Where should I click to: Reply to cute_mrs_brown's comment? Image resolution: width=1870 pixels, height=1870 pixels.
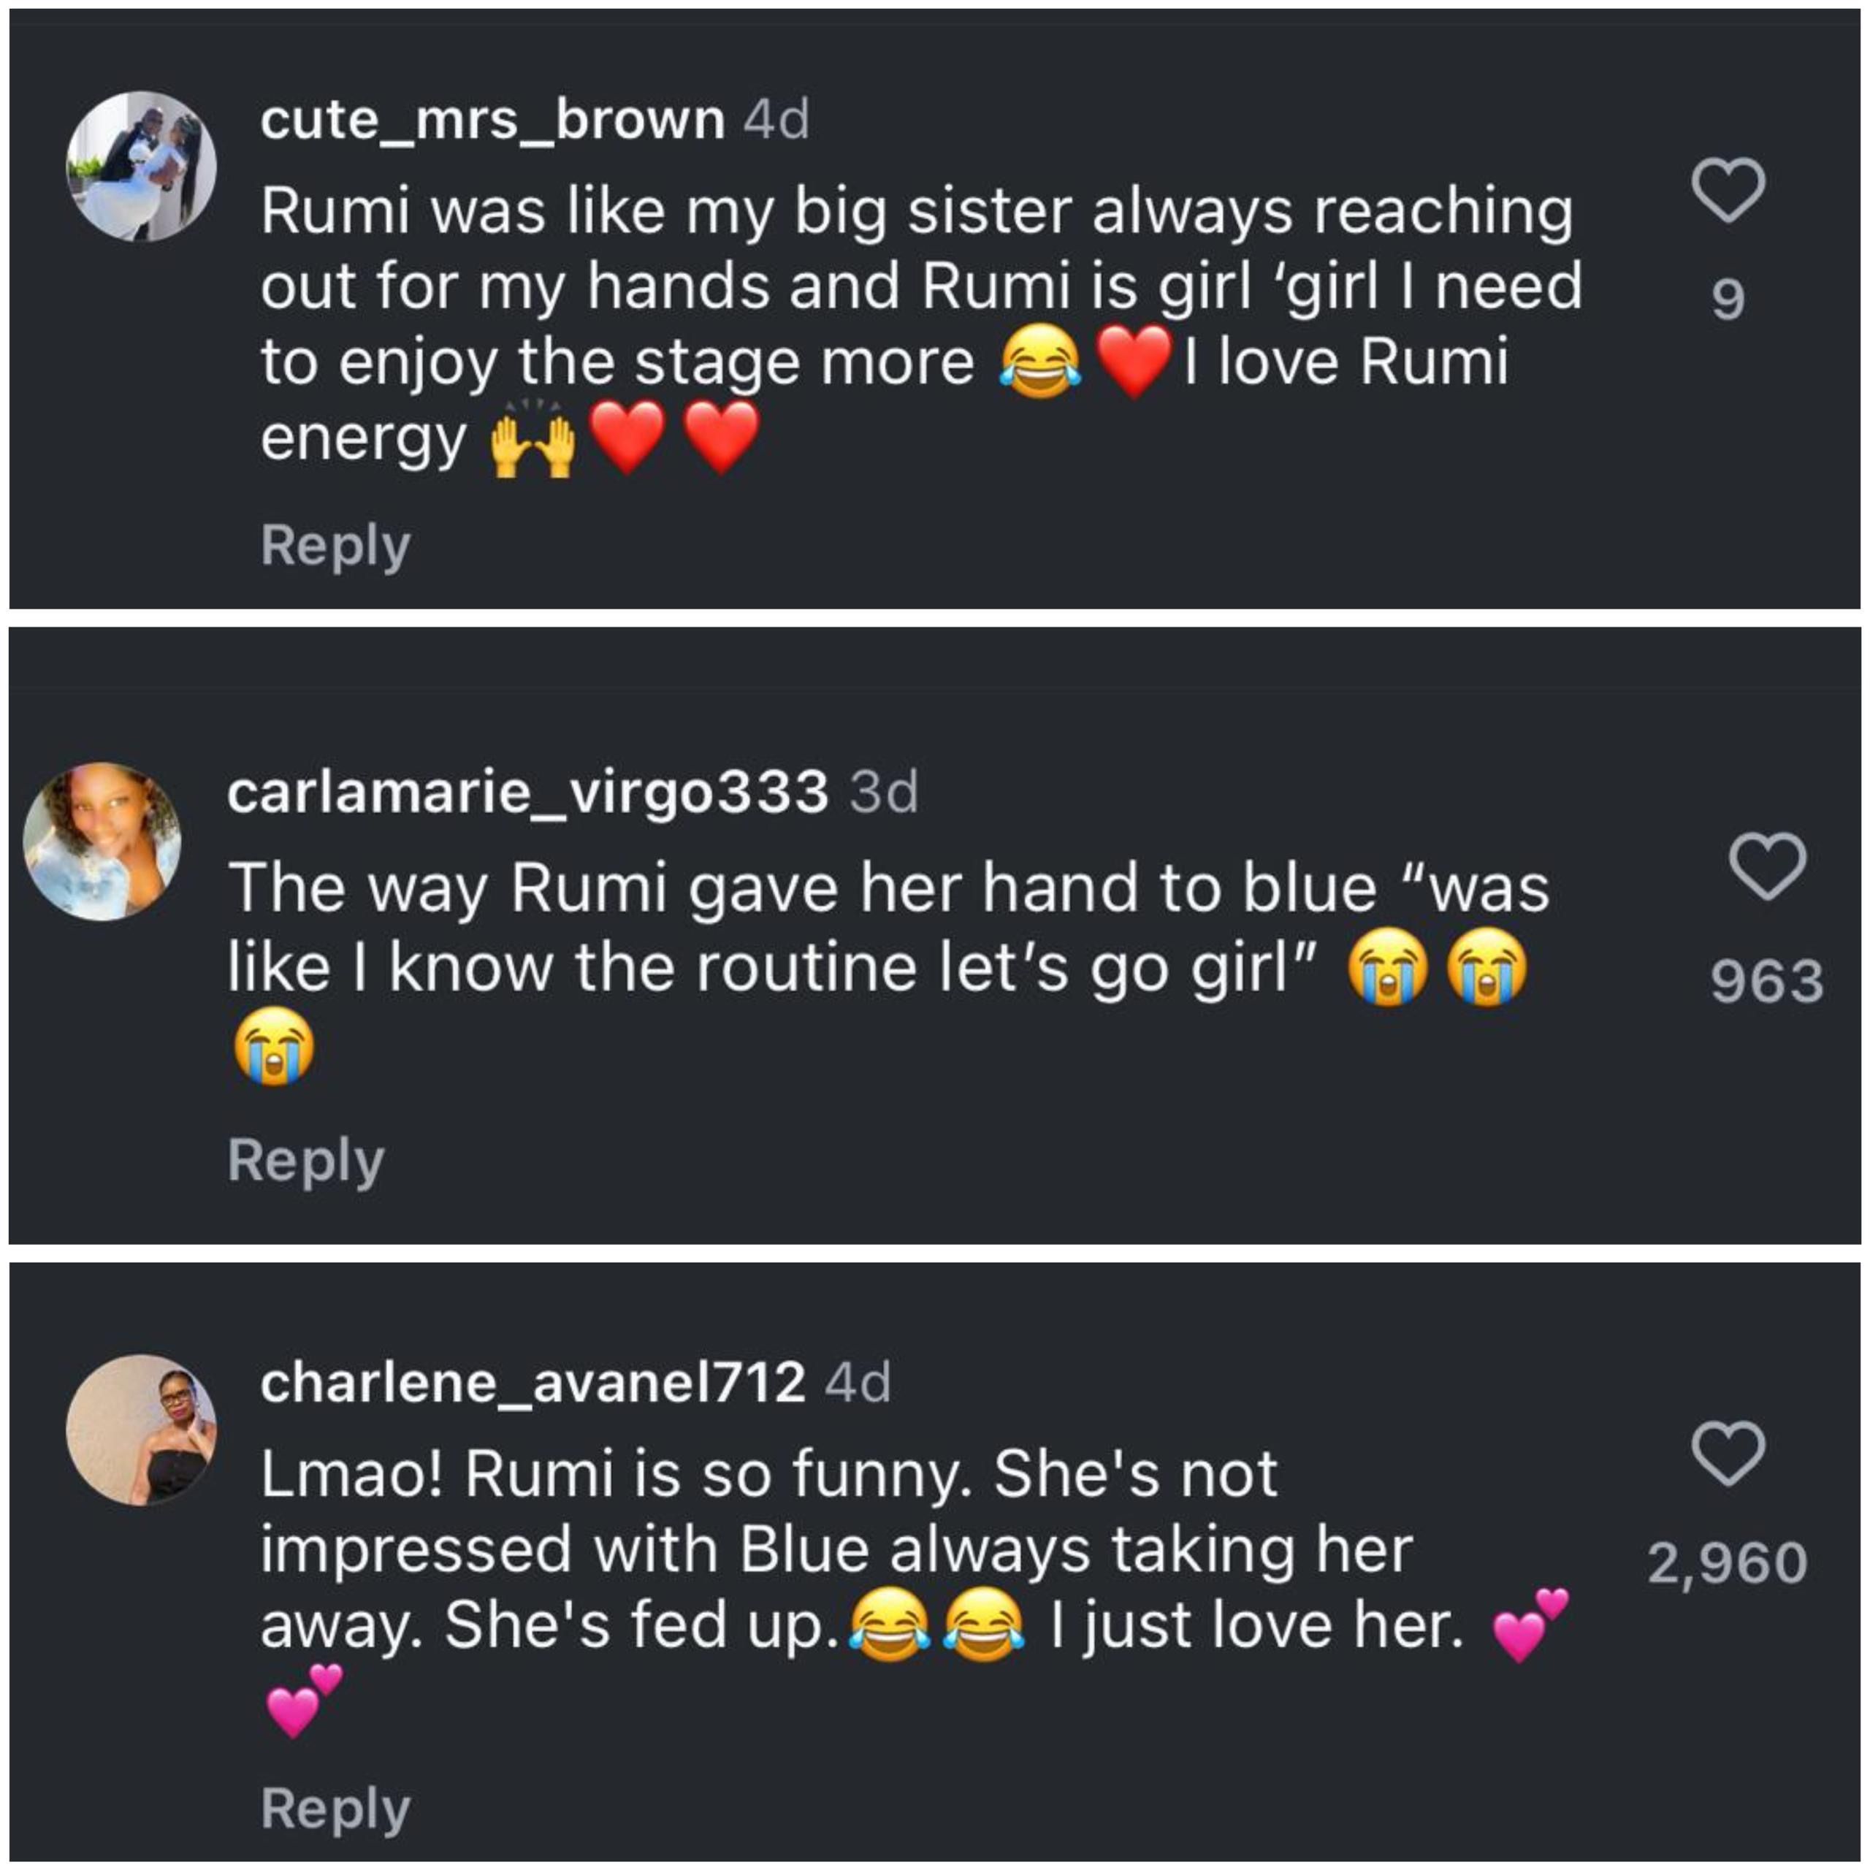point(335,546)
